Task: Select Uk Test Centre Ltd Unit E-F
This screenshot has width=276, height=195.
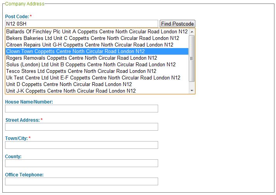Action: 97,78
